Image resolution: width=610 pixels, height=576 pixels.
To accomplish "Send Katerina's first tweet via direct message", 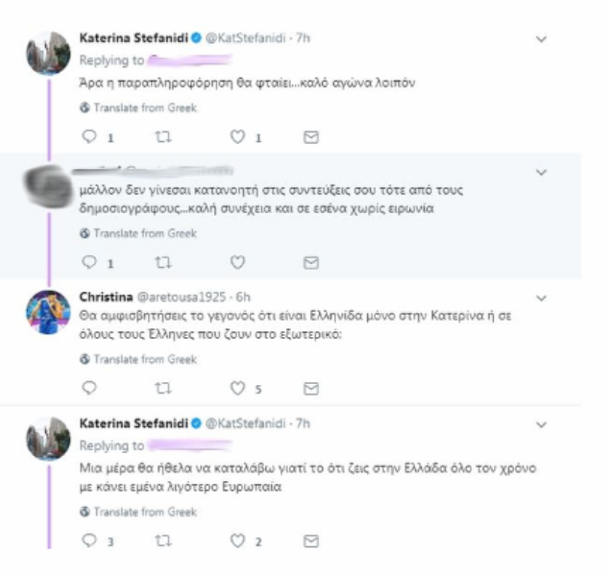I will click(310, 138).
